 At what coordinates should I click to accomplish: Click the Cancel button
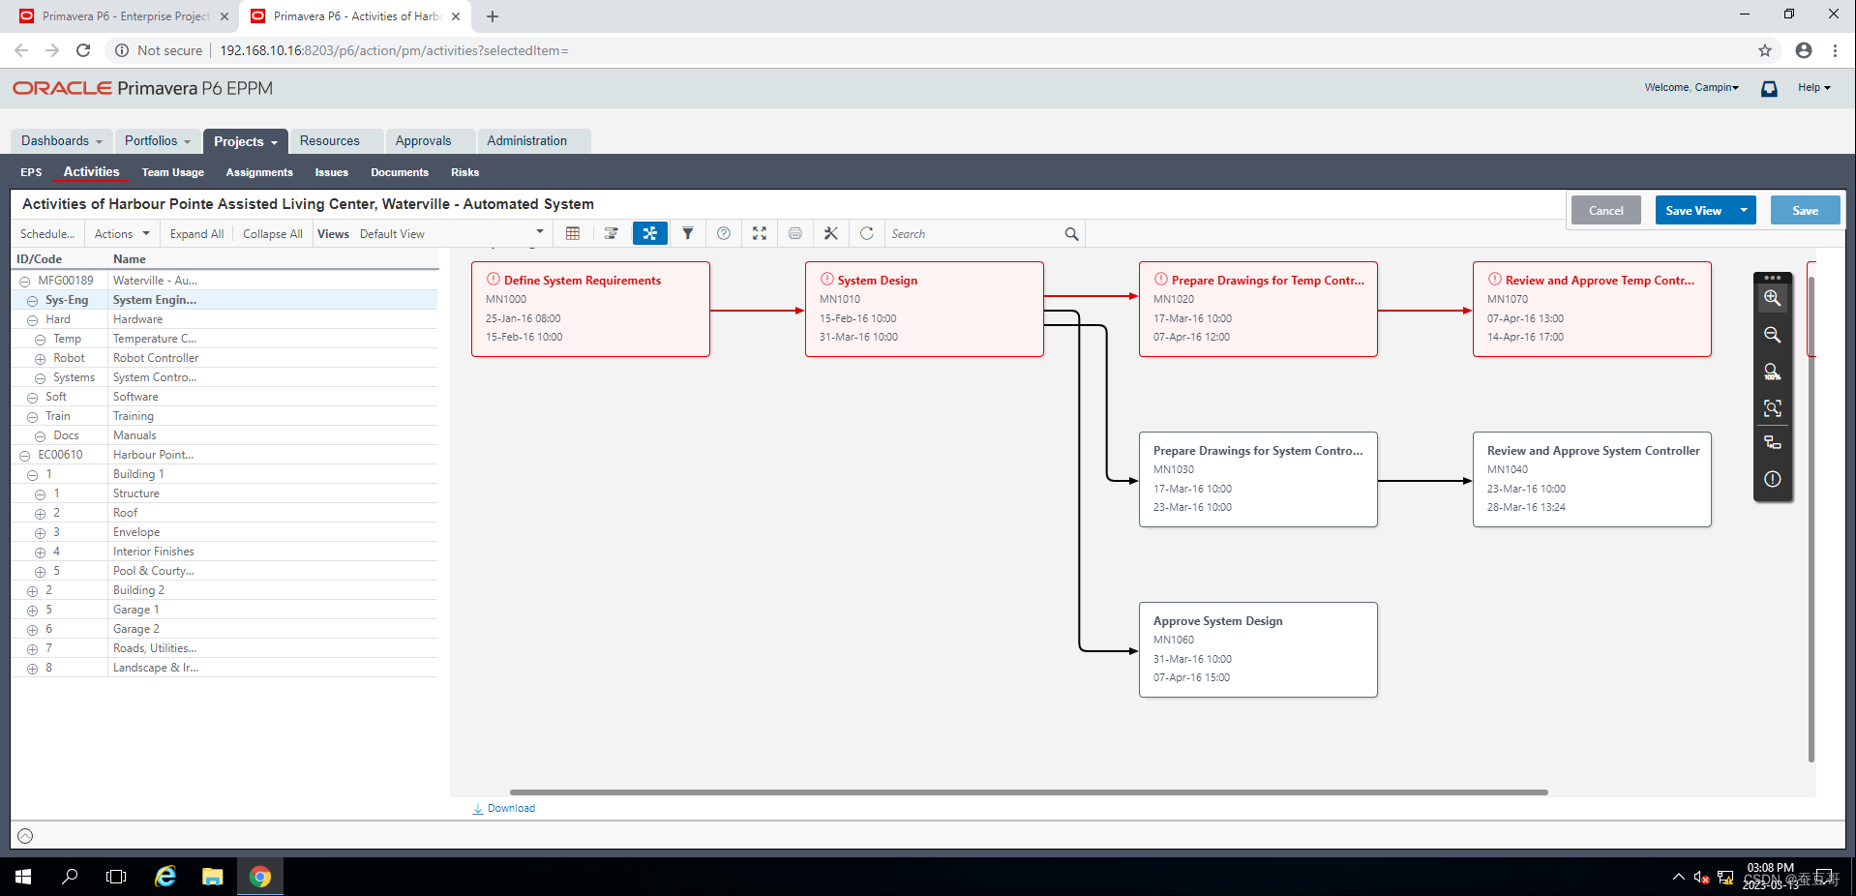pos(1606,210)
